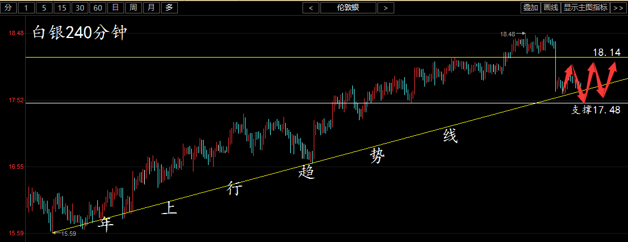The height and width of the screenshot is (242, 628).
Task: Switch to the 1-minute chart period
Action: pos(27,7)
